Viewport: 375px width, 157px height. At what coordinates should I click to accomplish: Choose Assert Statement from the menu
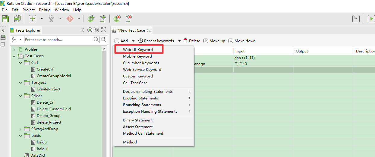[138, 127]
